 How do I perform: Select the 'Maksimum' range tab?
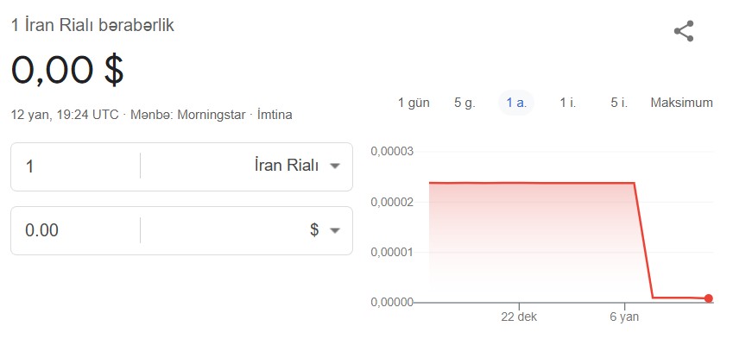tap(681, 103)
